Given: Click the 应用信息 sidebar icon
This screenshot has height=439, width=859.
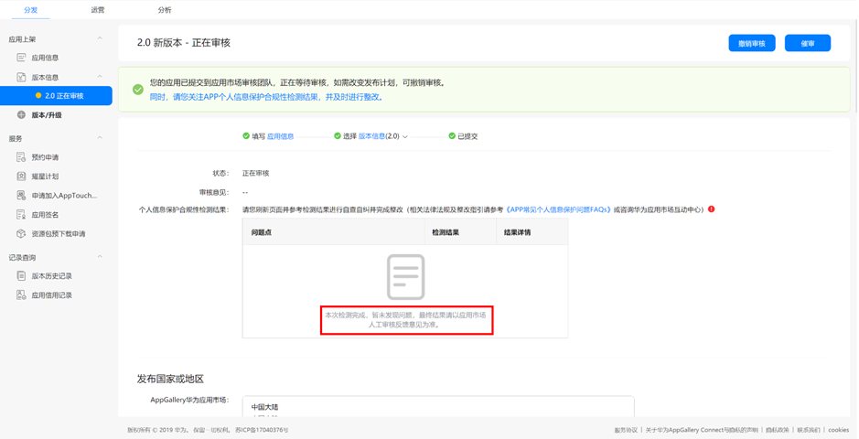Looking at the screenshot, I should [x=21, y=58].
